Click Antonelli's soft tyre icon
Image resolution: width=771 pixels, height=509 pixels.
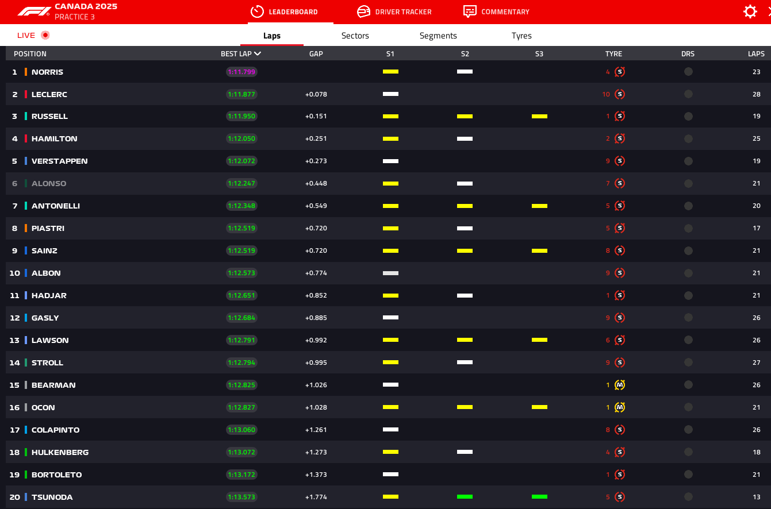(619, 206)
